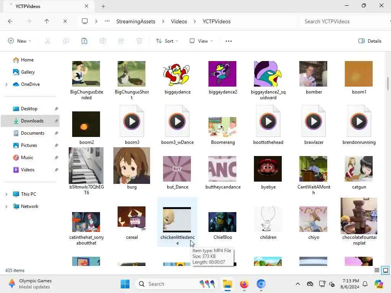
Task: Open Windows Start menu
Action: click(x=125, y=284)
